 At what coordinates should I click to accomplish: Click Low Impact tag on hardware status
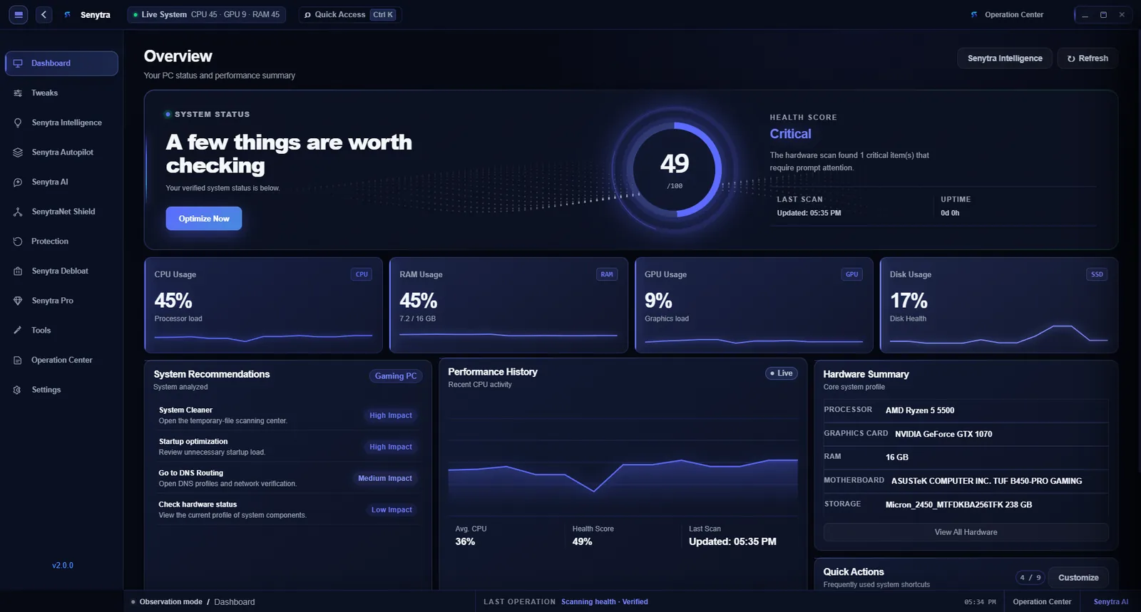click(392, 509)
